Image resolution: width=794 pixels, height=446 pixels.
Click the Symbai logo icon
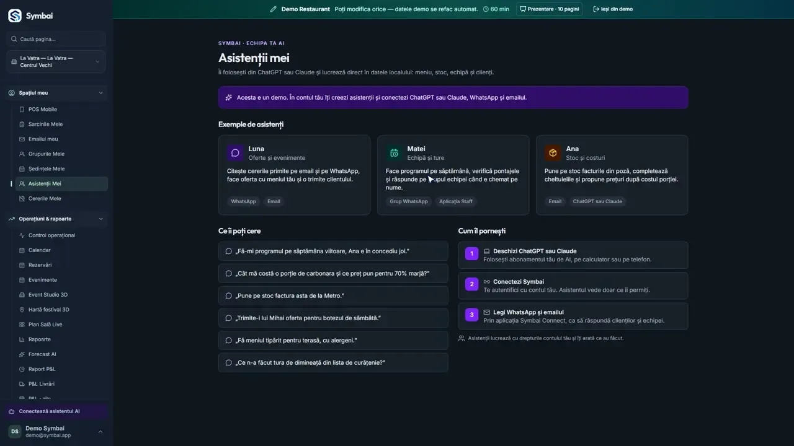[x=15, y=15]
